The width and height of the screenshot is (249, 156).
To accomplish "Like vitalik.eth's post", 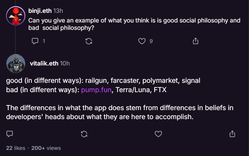I will [158, 134].
